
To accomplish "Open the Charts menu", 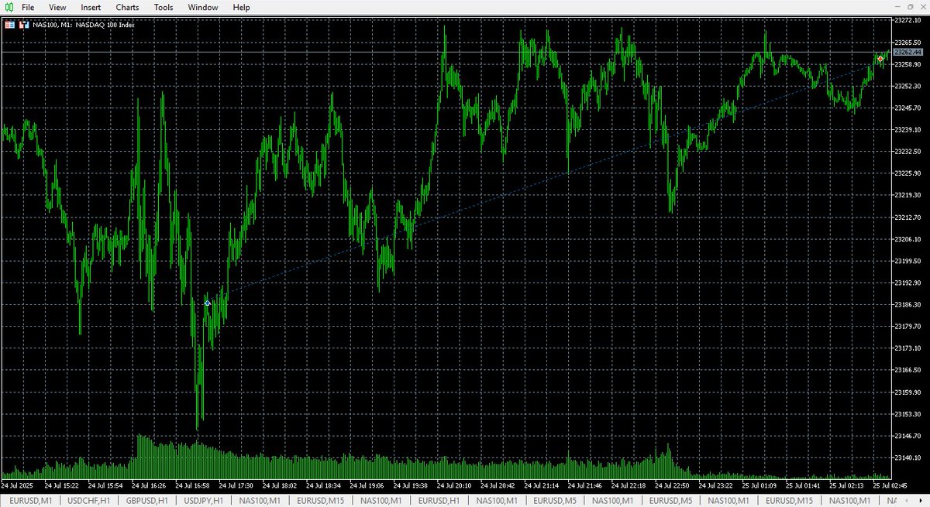I will pos(127,7).
